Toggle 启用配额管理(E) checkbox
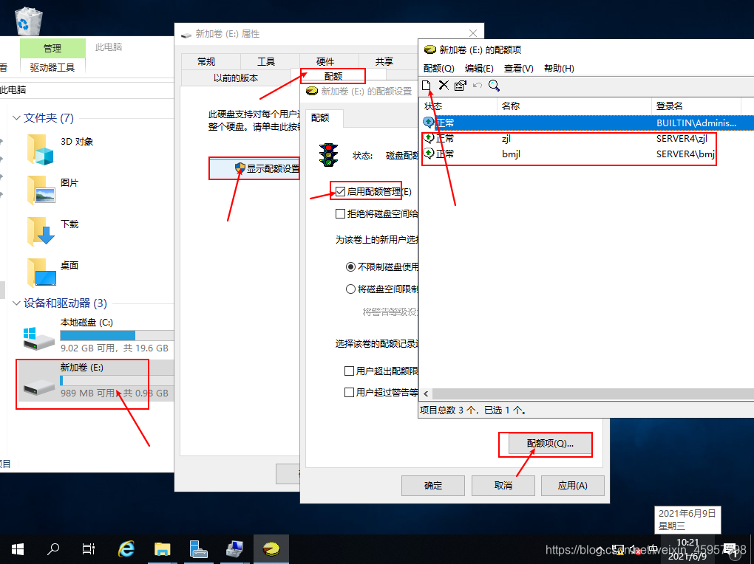This screenshot has width=754, height=564. click(x=341, y=192)
